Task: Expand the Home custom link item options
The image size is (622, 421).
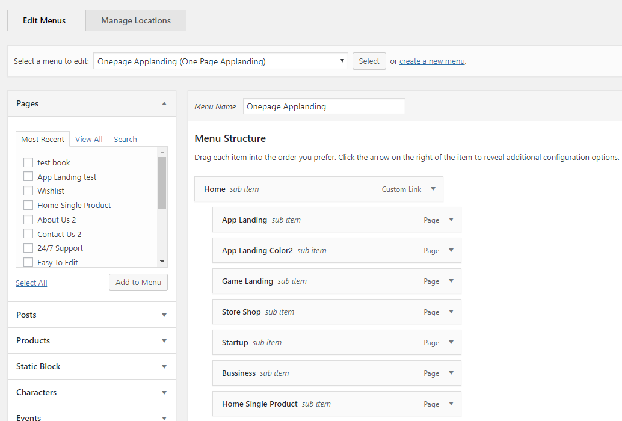Action: [433, 189]
